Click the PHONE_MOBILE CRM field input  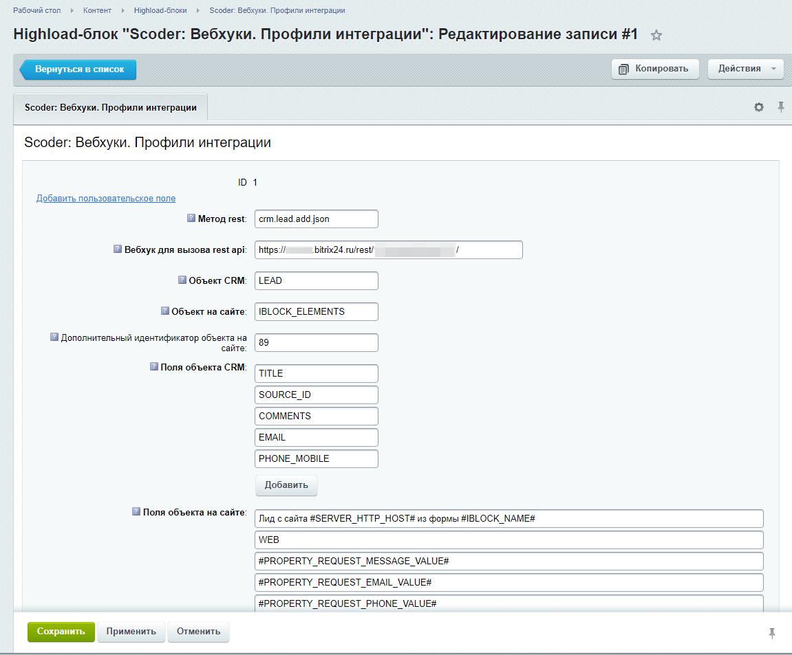click(317, 458)
